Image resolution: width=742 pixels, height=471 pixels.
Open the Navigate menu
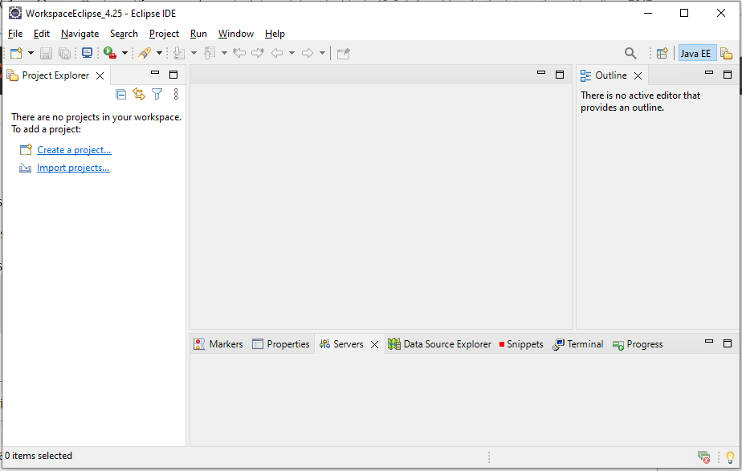80,34
